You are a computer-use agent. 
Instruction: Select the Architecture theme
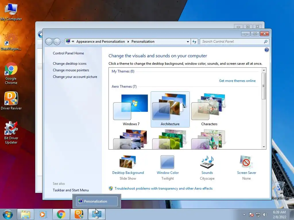(x=170, y=110)
